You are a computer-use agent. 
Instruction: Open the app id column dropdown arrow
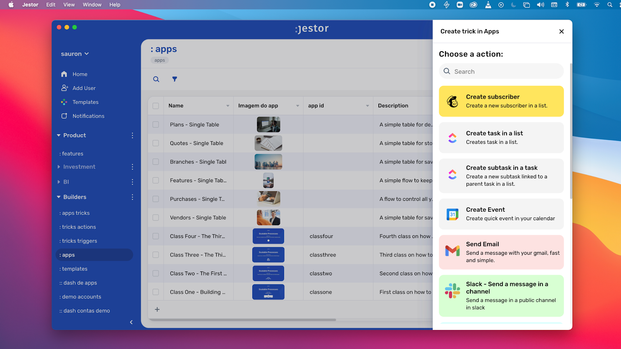(x=368, y=106)
